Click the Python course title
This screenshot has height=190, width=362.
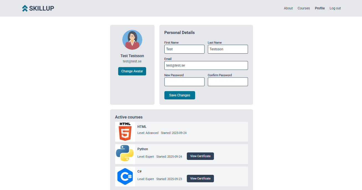tap(143, 149)
